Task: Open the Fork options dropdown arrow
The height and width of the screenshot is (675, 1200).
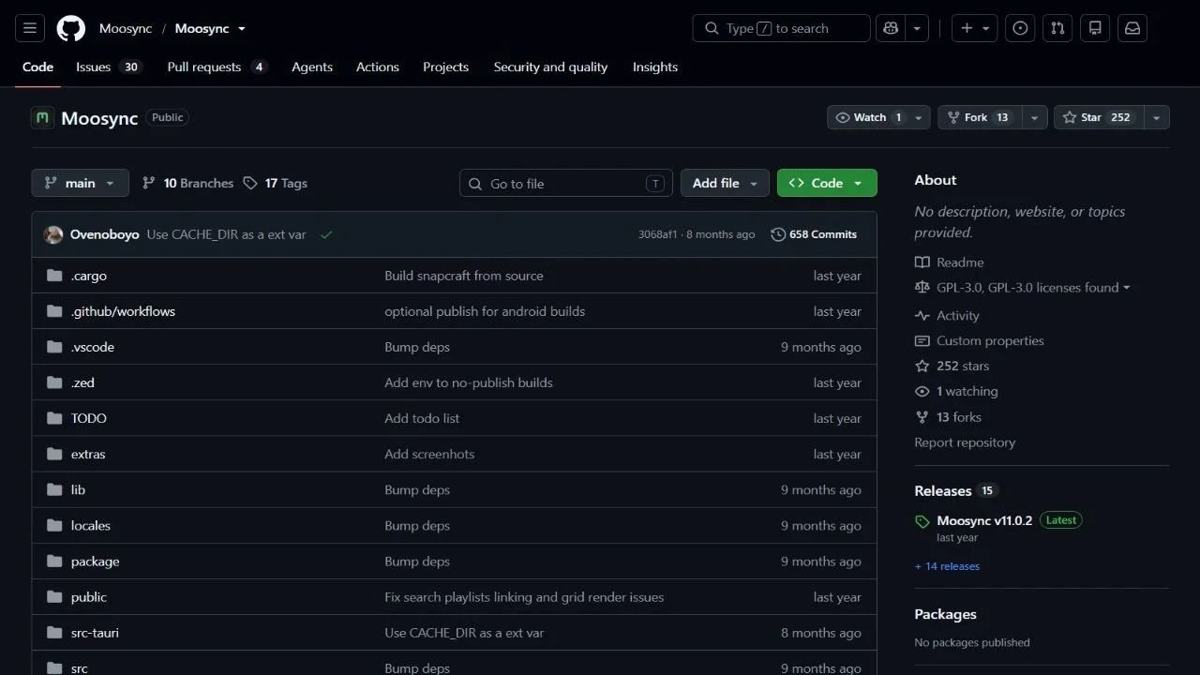Action: tap(1034, 117)
